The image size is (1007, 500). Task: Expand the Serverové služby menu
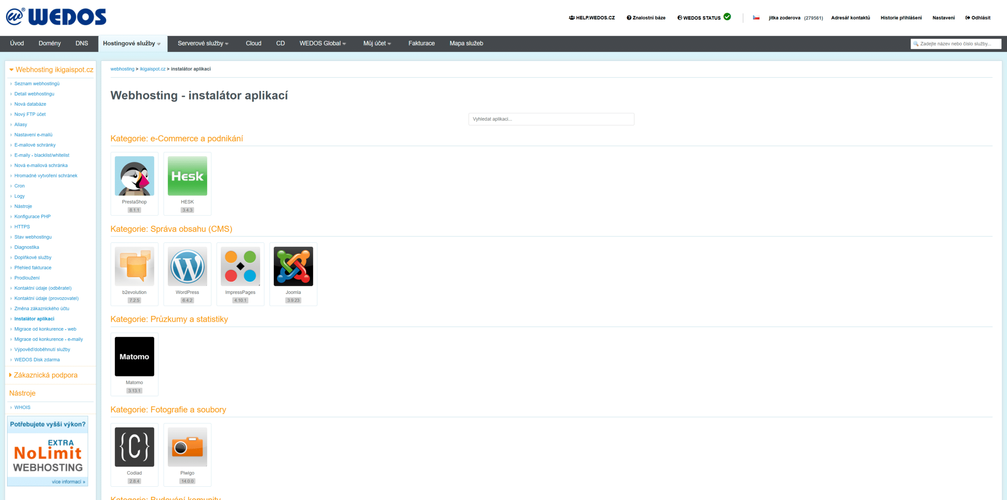coord(203,43)
